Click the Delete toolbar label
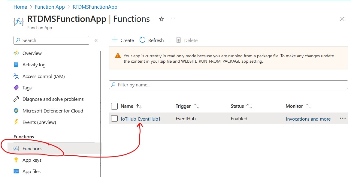351x177 pixels. (191, 40)
